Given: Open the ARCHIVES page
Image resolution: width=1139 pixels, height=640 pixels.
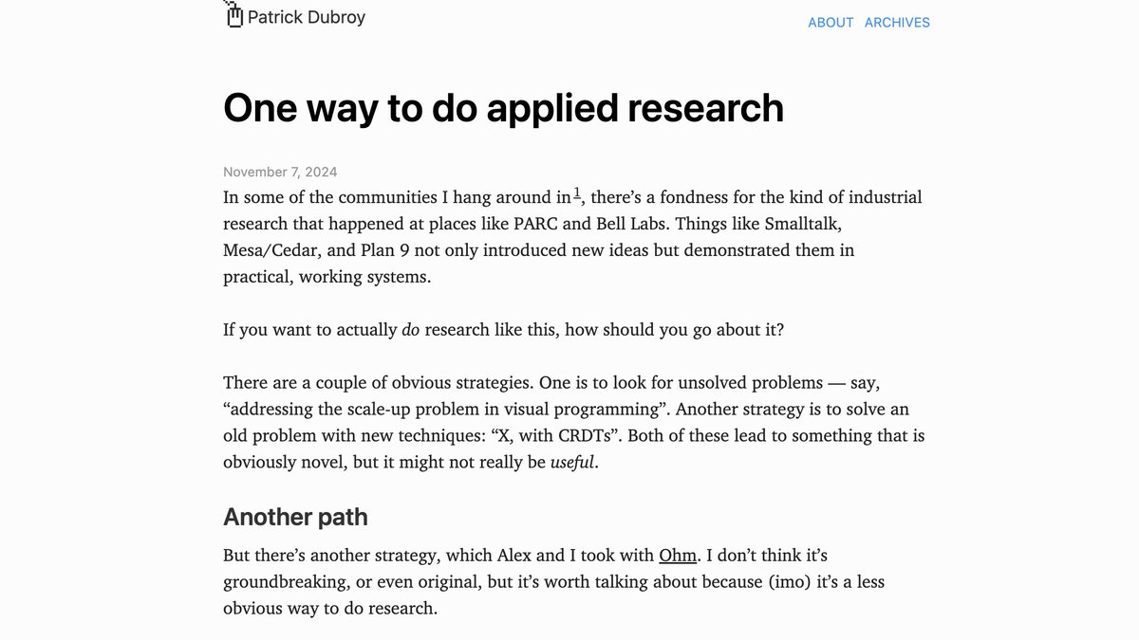Looking at the screenshot, I should pyautogui.click(x=897, y=23).
